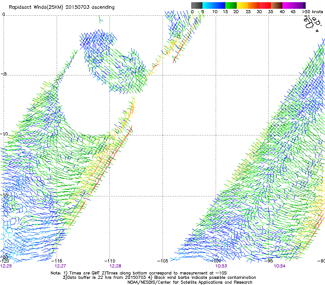Pick the brown 35-40 knots legend segment

coord(277,5)
